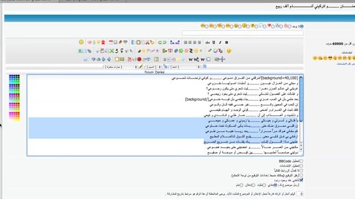Viewport: 355px width, 199px height.
Task: Click the redo arrow icon
Action: coord(160,42)
